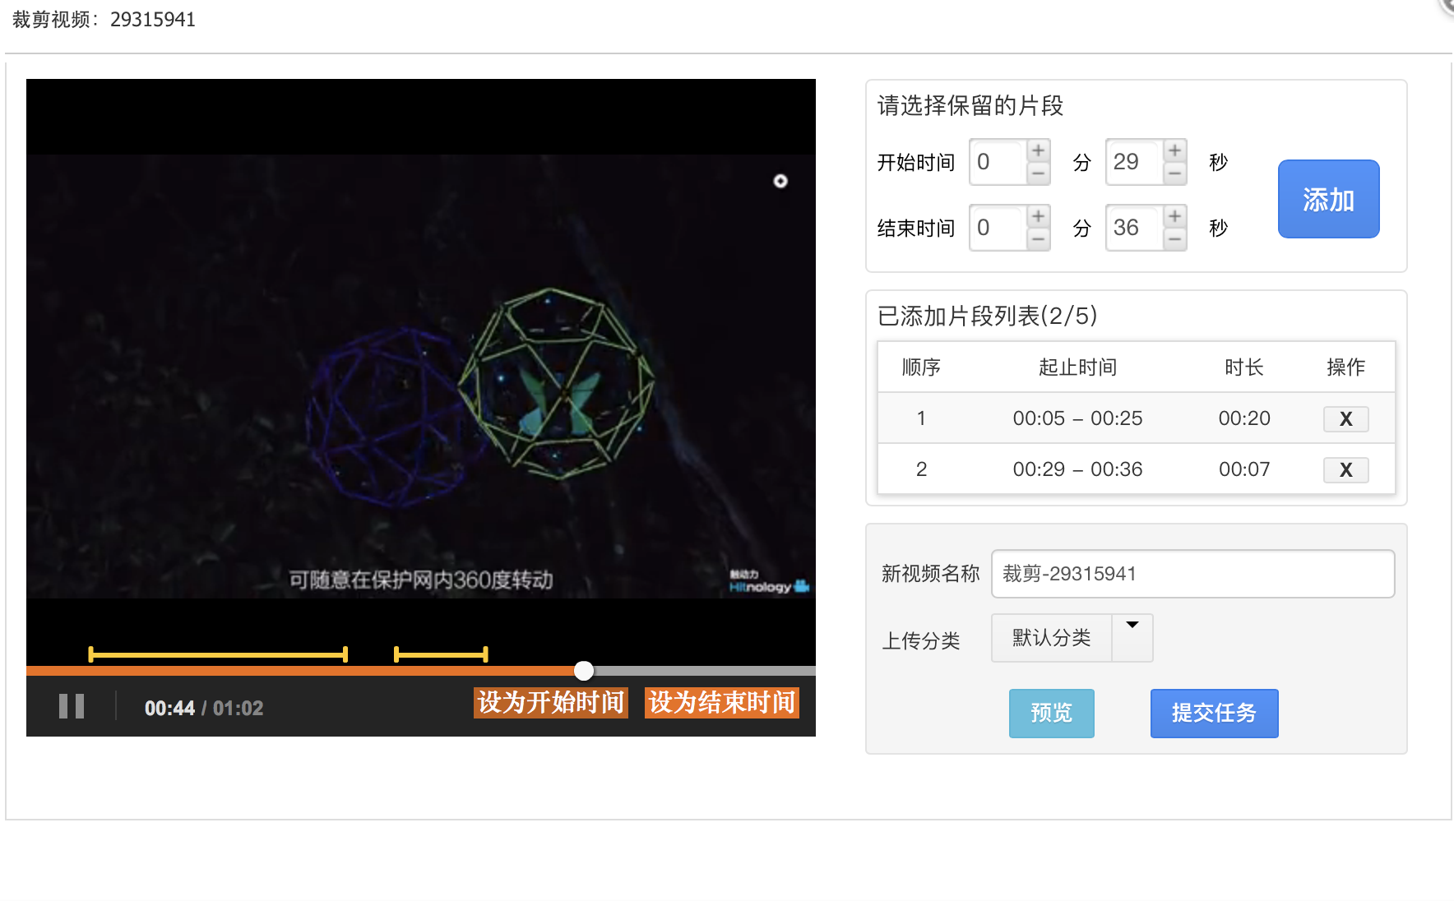Click the 已添加片段列表(2/5) heading
The image size is (1454, 901).
pos(988,316)
